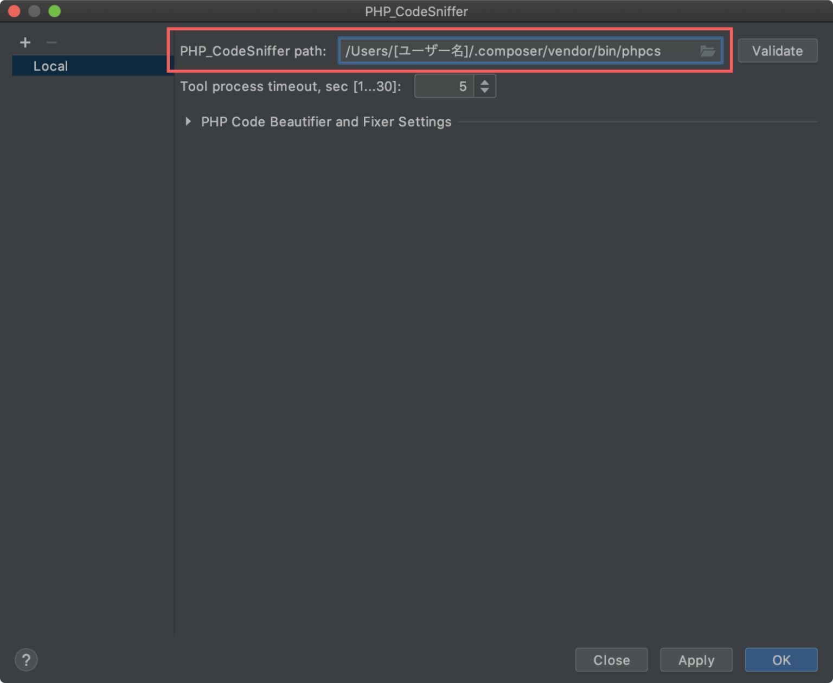Confirm settings with the OK button

(781, 660)
